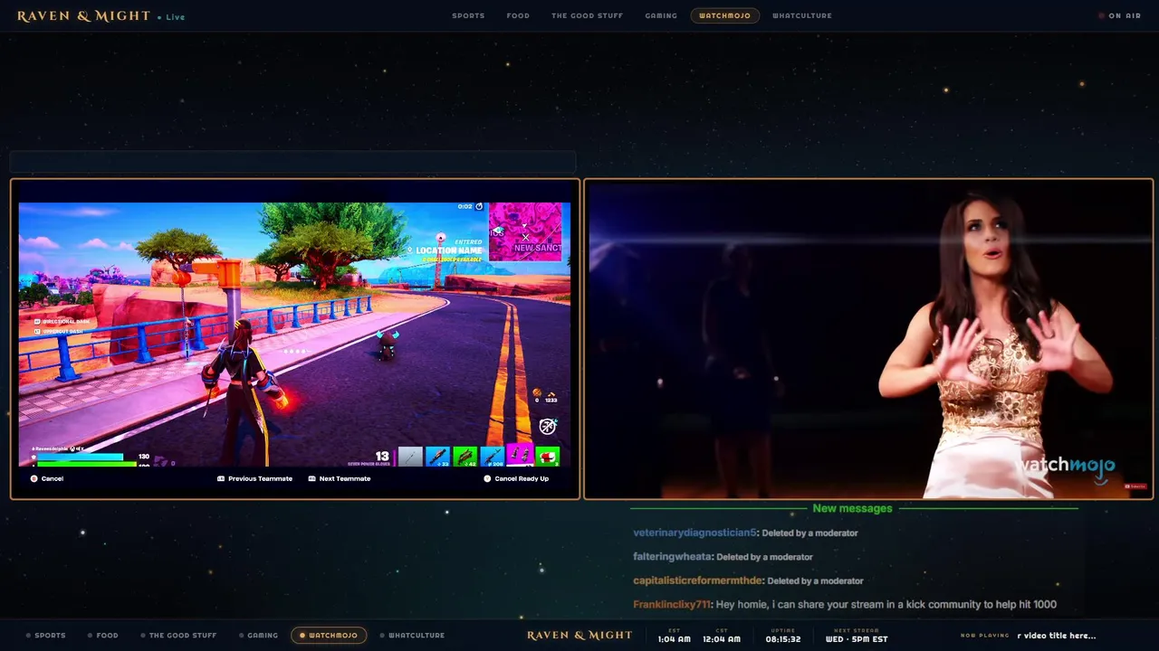Viewport: 1159px width, 651px height.
Task: Select Food in the bottom bar
Action: (103, 636)
